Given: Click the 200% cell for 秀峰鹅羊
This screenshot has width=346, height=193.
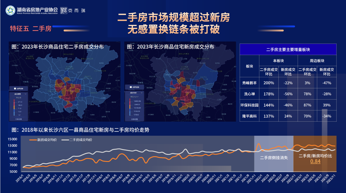Looking at the screenshot, I should (x=269, y=83).
